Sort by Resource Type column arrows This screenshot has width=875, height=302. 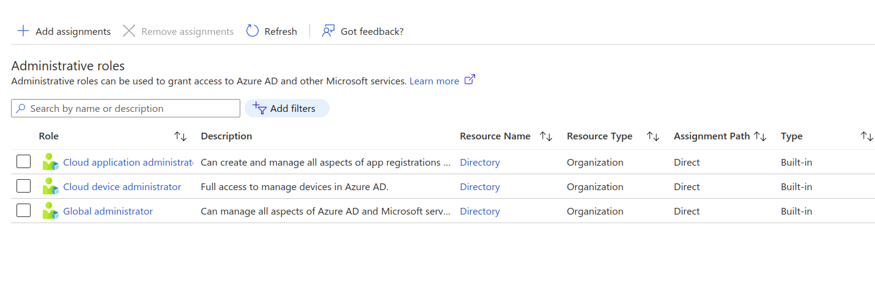(x=653, y=136)
